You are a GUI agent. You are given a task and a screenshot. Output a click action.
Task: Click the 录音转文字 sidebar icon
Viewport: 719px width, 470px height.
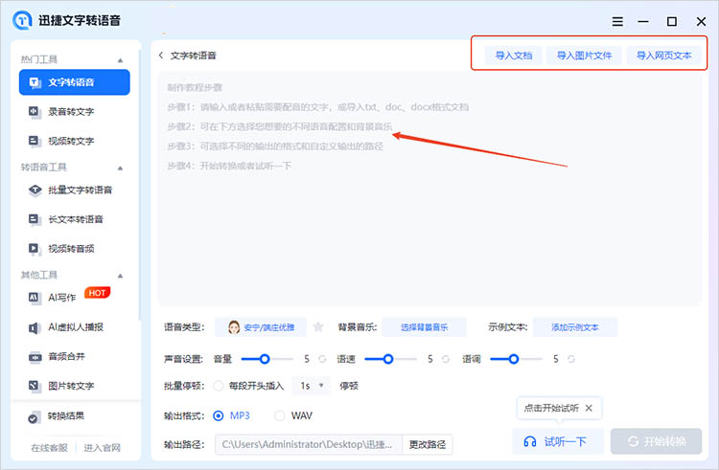coord(35,112)
